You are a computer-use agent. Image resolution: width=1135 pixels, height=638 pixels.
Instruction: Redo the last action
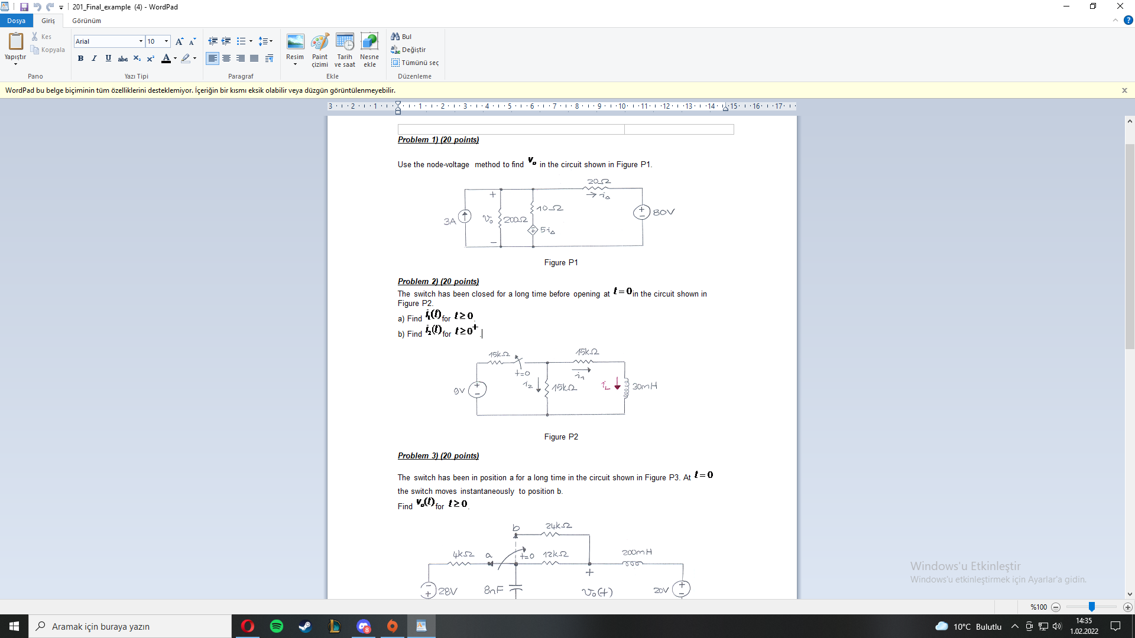click(x=50, y=7)
